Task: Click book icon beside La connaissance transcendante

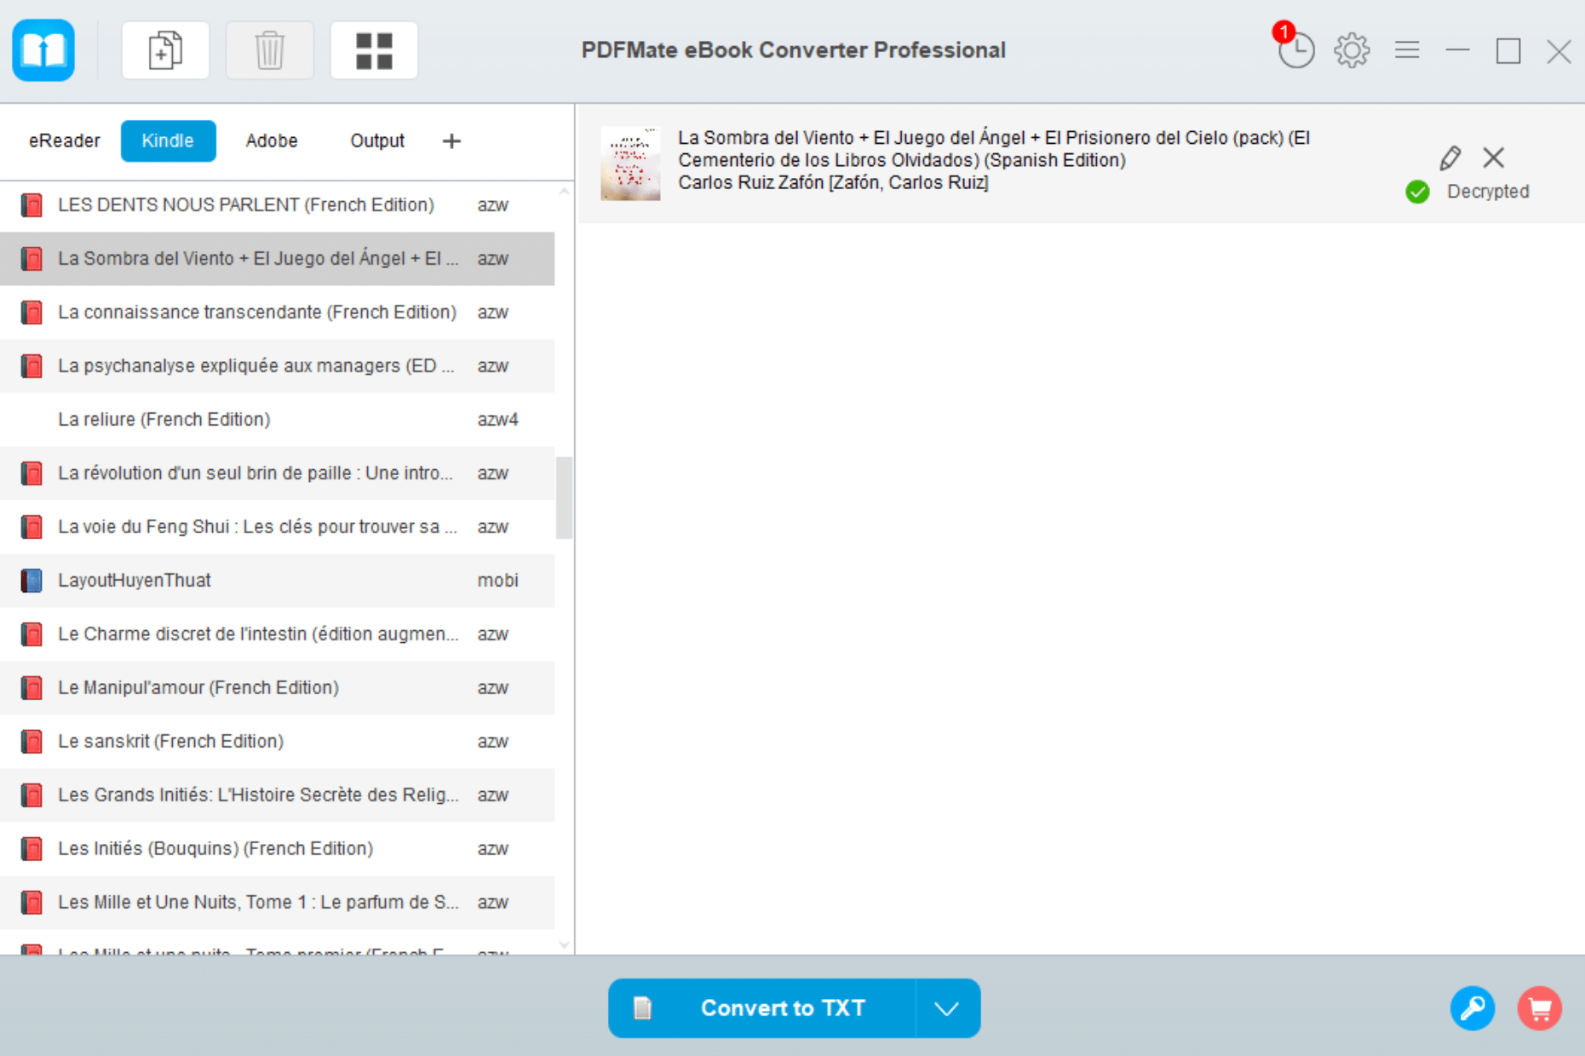Action: [x=32, y=313]
